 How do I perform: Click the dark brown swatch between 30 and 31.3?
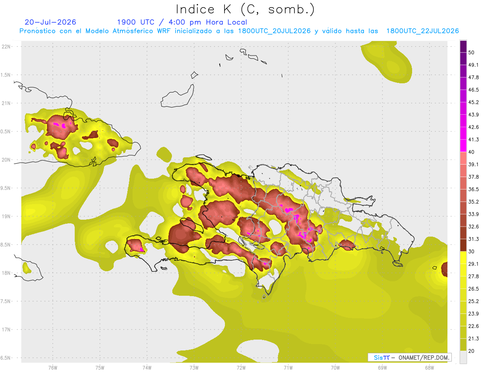463,245
